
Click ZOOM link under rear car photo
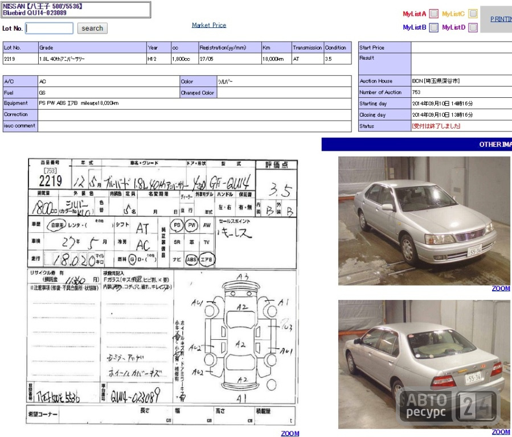point(501,432)
